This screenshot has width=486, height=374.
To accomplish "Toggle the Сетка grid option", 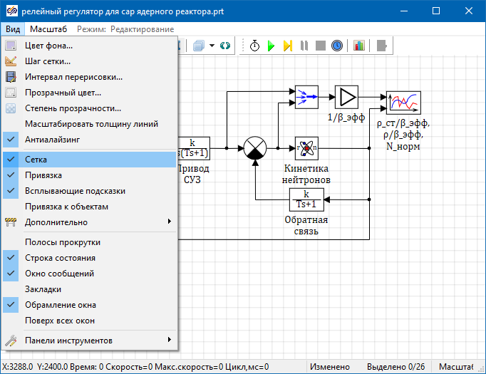I will pyautogui.click(x=36, y=160).
